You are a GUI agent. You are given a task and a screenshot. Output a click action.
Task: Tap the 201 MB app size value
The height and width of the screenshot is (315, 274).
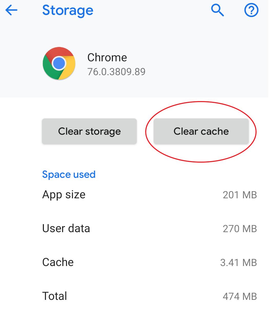(240, 195)
